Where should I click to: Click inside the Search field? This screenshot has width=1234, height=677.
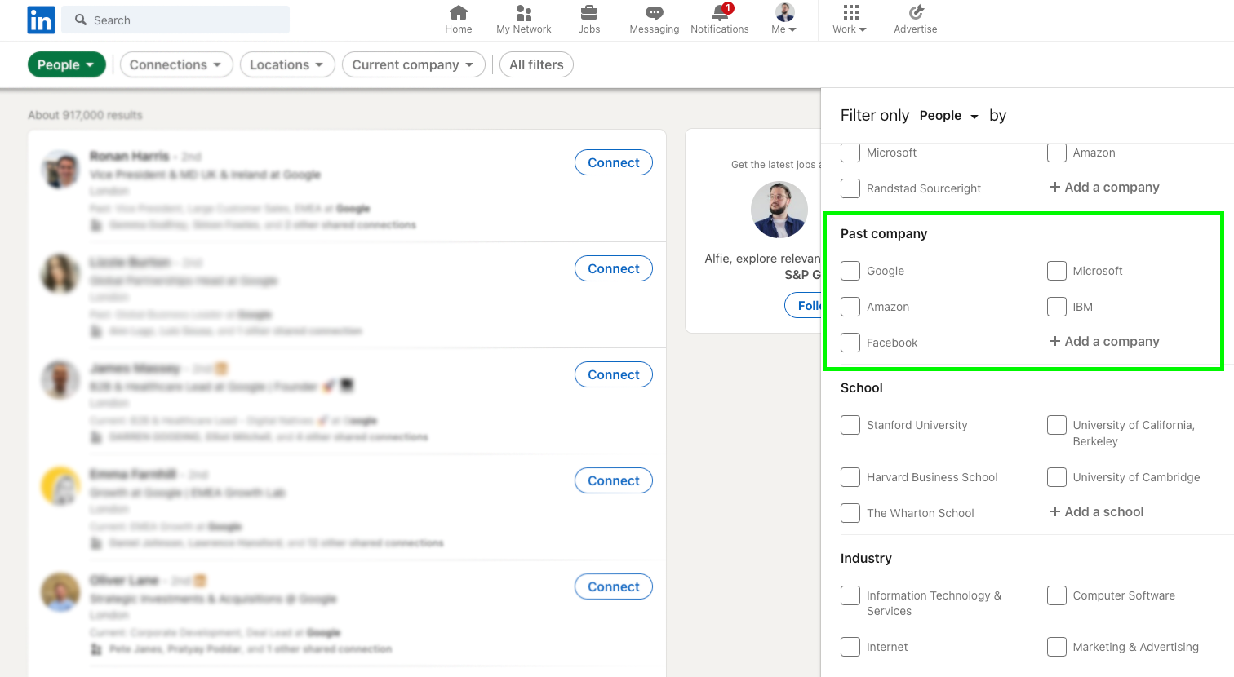175,20
